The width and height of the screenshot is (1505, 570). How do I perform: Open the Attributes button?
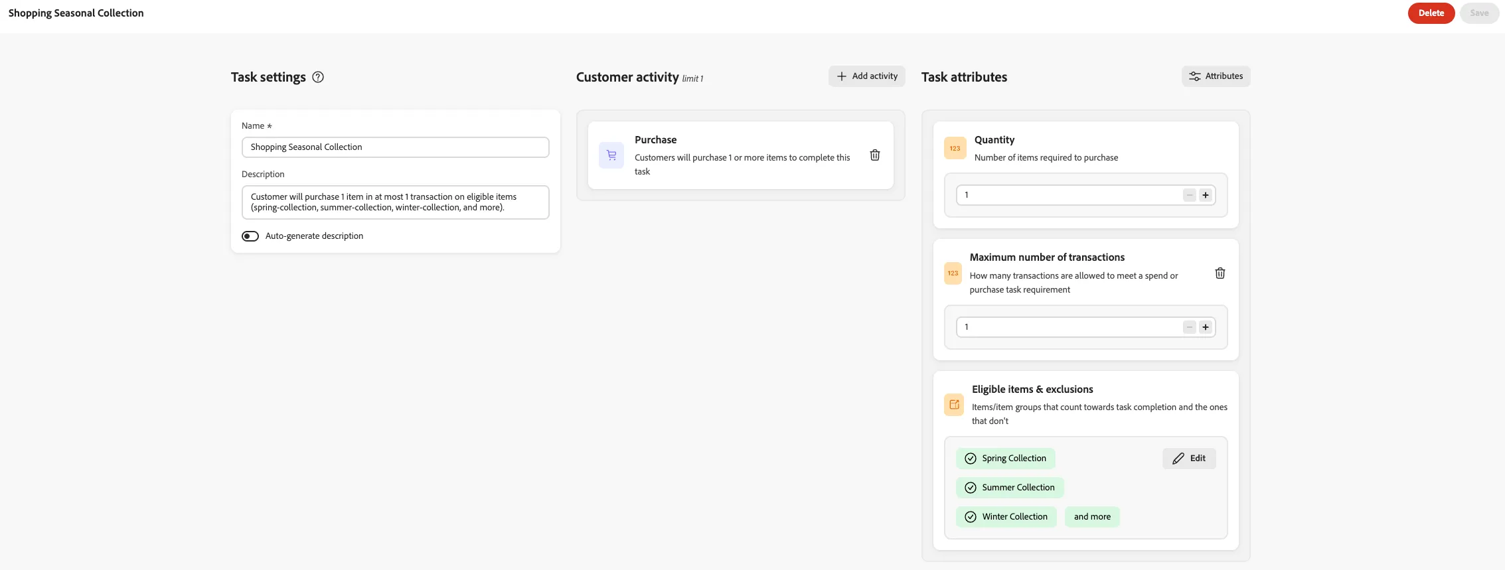point(1216,76)
